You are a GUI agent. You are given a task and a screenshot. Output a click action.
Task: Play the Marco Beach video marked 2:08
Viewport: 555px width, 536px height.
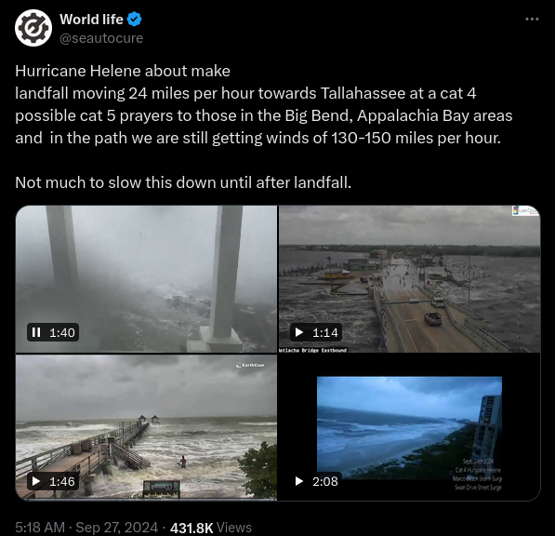[299, 481]
